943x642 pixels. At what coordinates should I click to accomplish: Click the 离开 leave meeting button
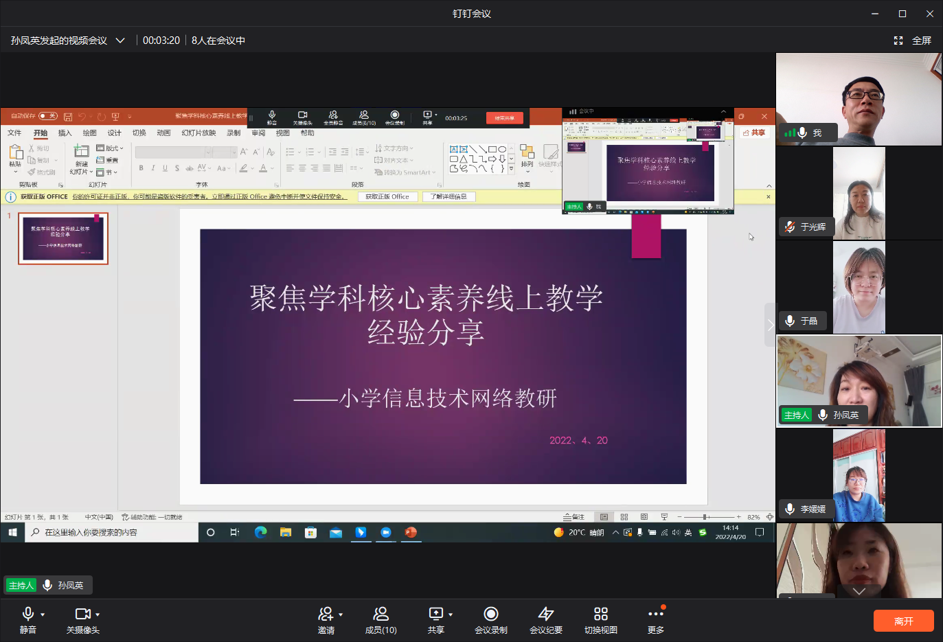pos(903,621)
